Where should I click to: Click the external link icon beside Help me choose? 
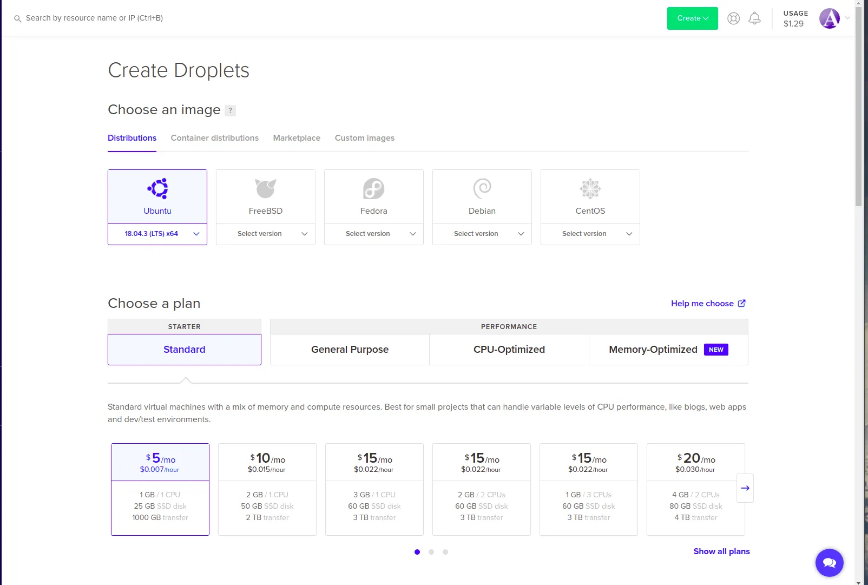point(742,303)
